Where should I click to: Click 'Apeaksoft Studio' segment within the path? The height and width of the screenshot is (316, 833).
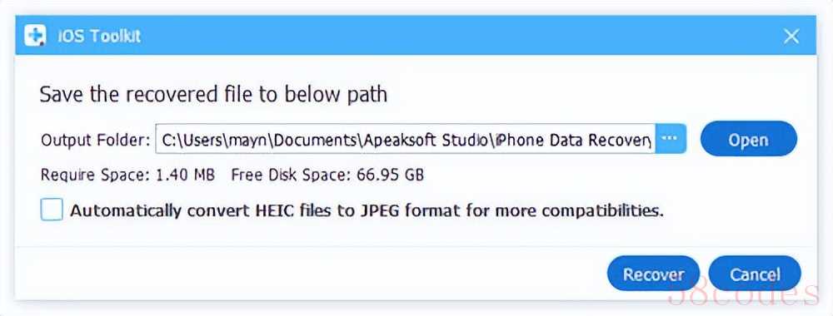[x=425, y=140]
